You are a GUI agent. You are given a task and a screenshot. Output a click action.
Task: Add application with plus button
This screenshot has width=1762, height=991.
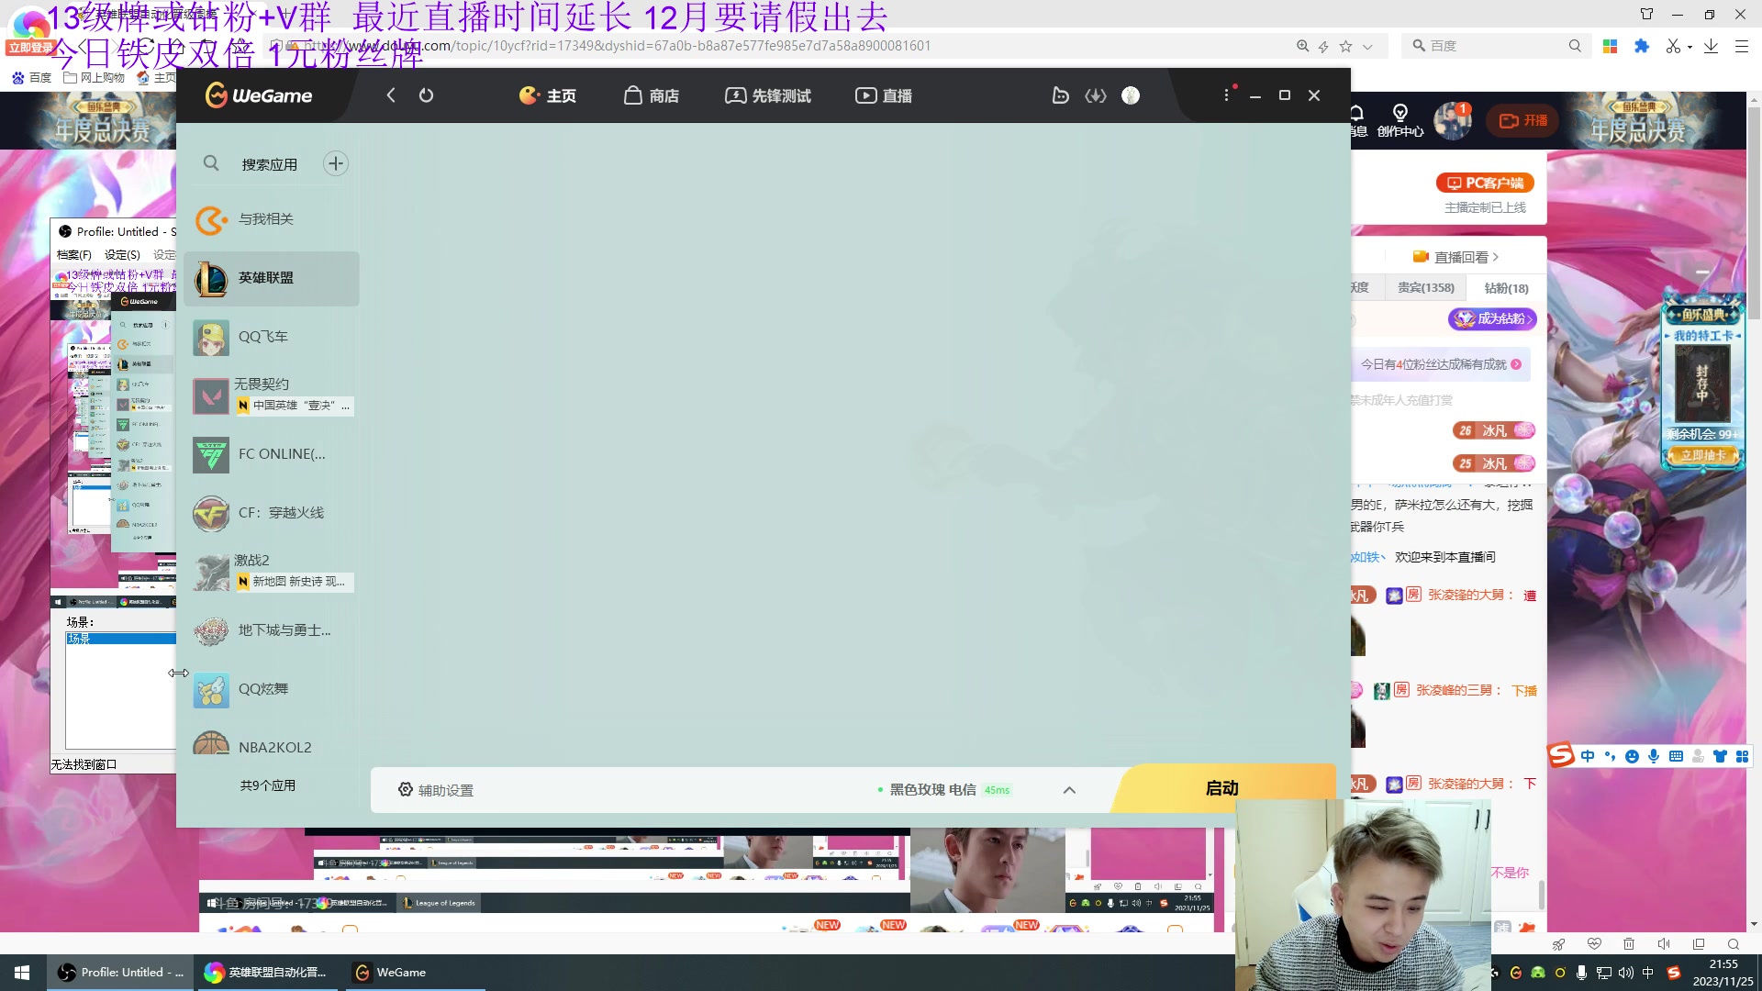coord(336,163)
